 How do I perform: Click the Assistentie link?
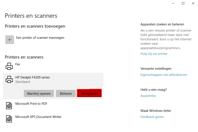coord(148,96)
